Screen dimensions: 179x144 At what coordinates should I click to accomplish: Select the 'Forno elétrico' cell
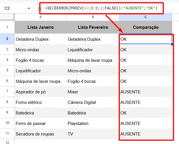point(41,102)
